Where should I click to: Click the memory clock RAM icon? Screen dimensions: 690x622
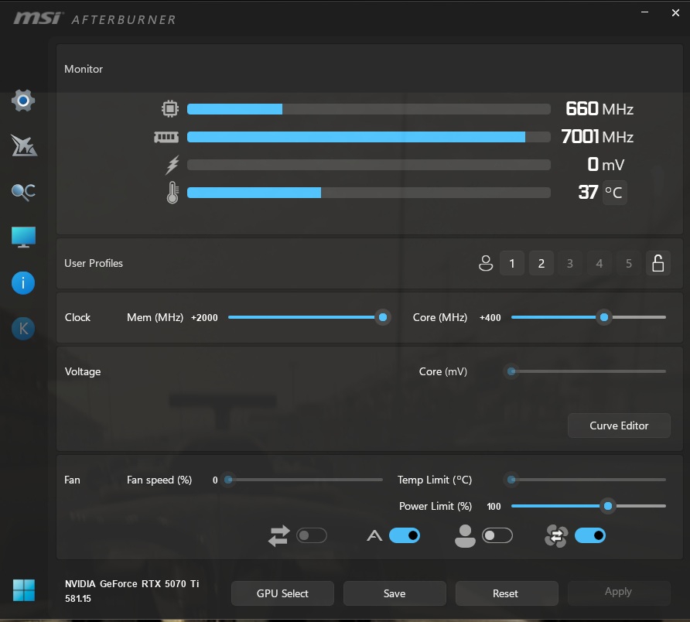[x=166, y=137]
